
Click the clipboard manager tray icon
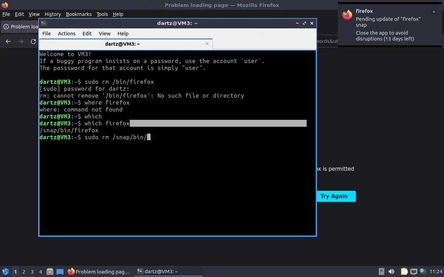(x=404, y=271)
